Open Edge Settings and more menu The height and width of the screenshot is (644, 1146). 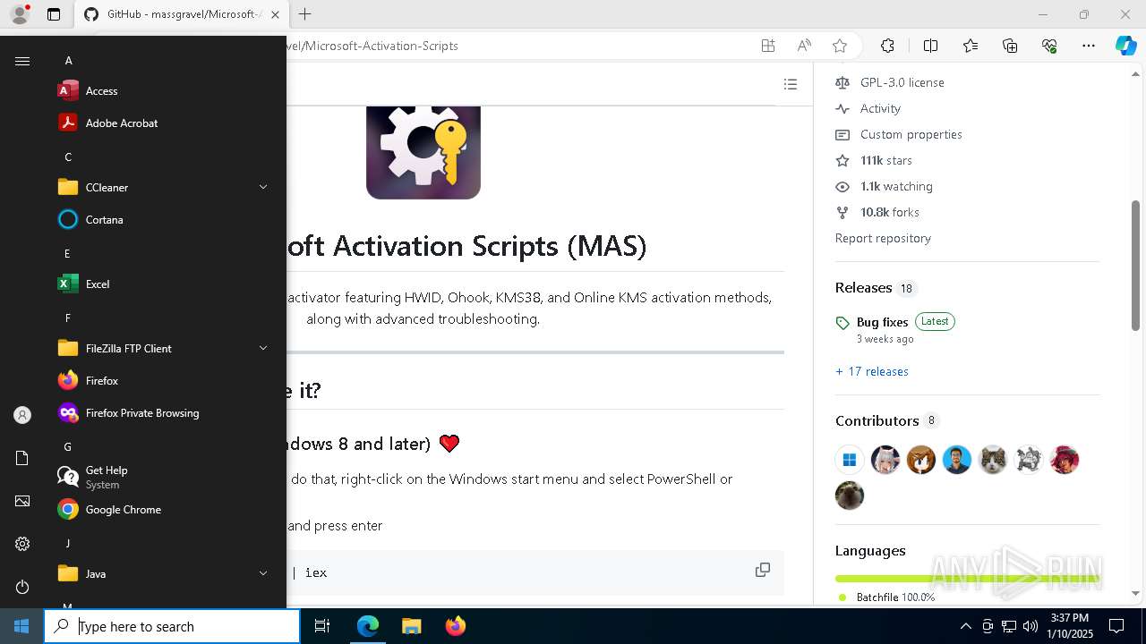click(1089, 46)
